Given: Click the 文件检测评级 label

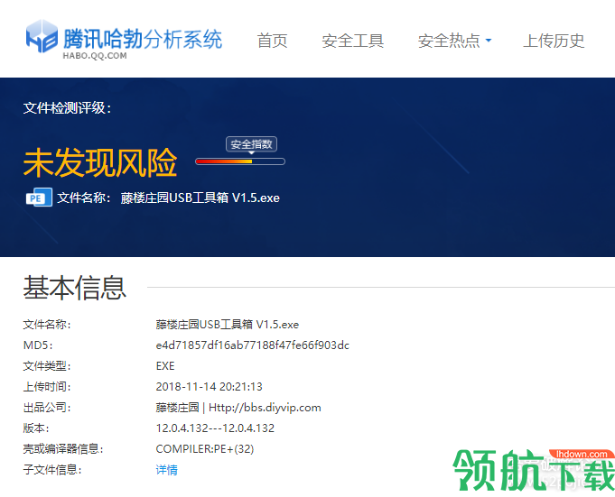Looking at the screenshot, I should (x=67, y=107).
